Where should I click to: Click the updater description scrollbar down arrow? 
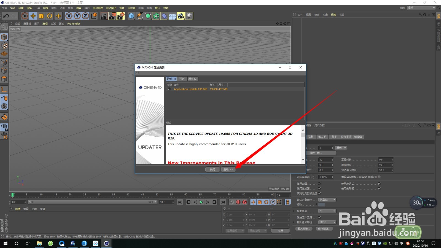coord(303,159)
